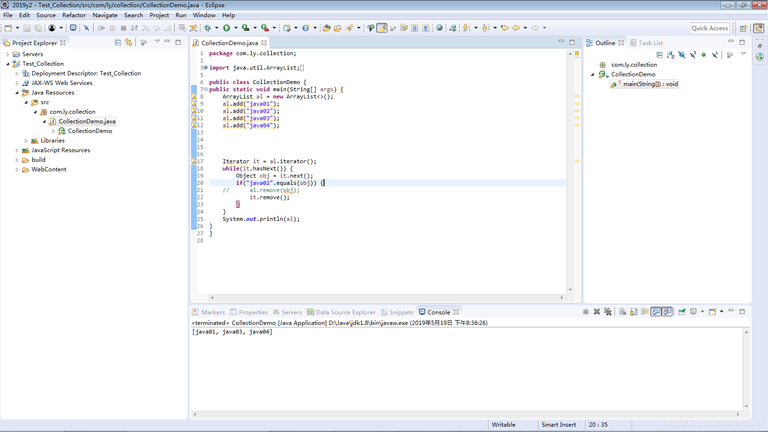Click the Coverage run icon
The image size is (768, 432).
[x=245, y=28]
